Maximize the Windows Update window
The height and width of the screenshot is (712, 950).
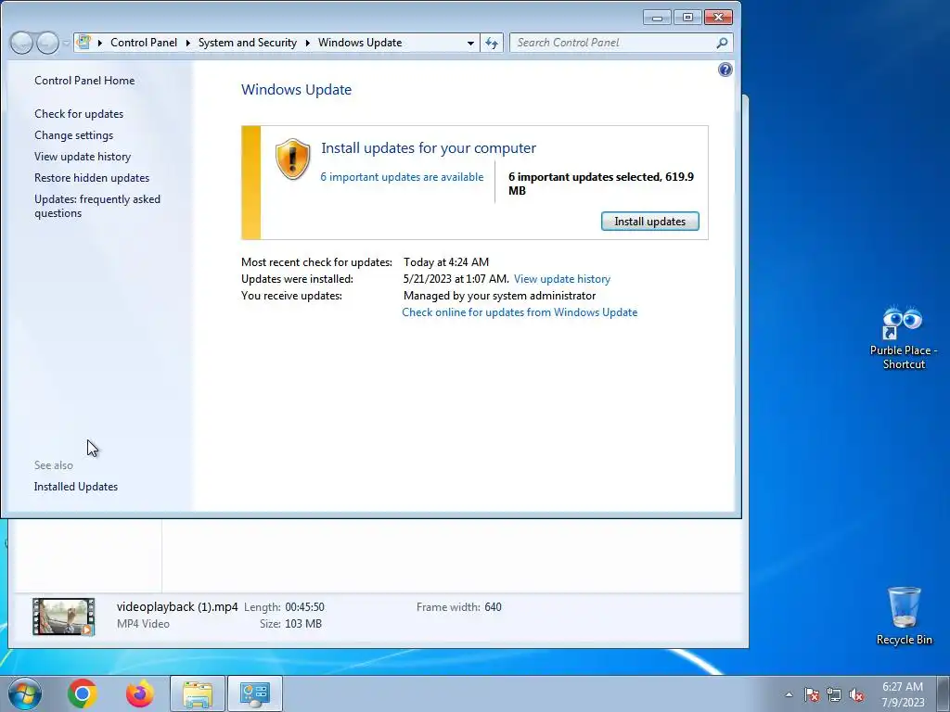(687, 18)
